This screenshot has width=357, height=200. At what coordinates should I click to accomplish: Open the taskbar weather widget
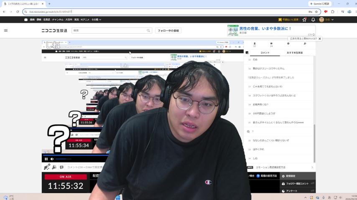[9, 197]
